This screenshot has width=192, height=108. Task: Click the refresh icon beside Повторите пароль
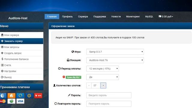tap(55, 103)
